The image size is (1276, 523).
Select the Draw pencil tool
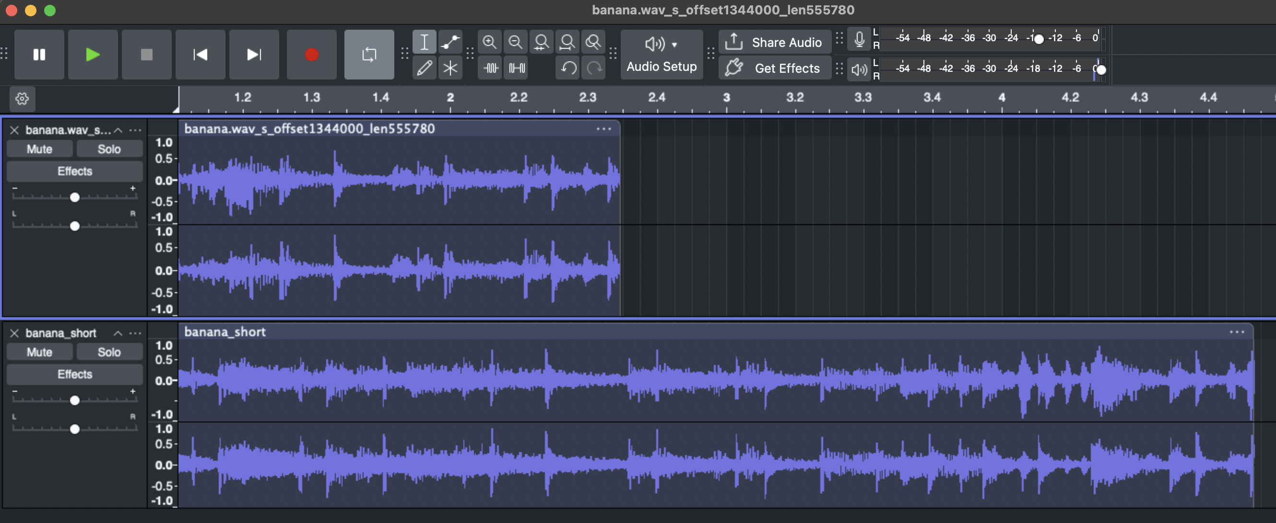(x=424, y=68)
